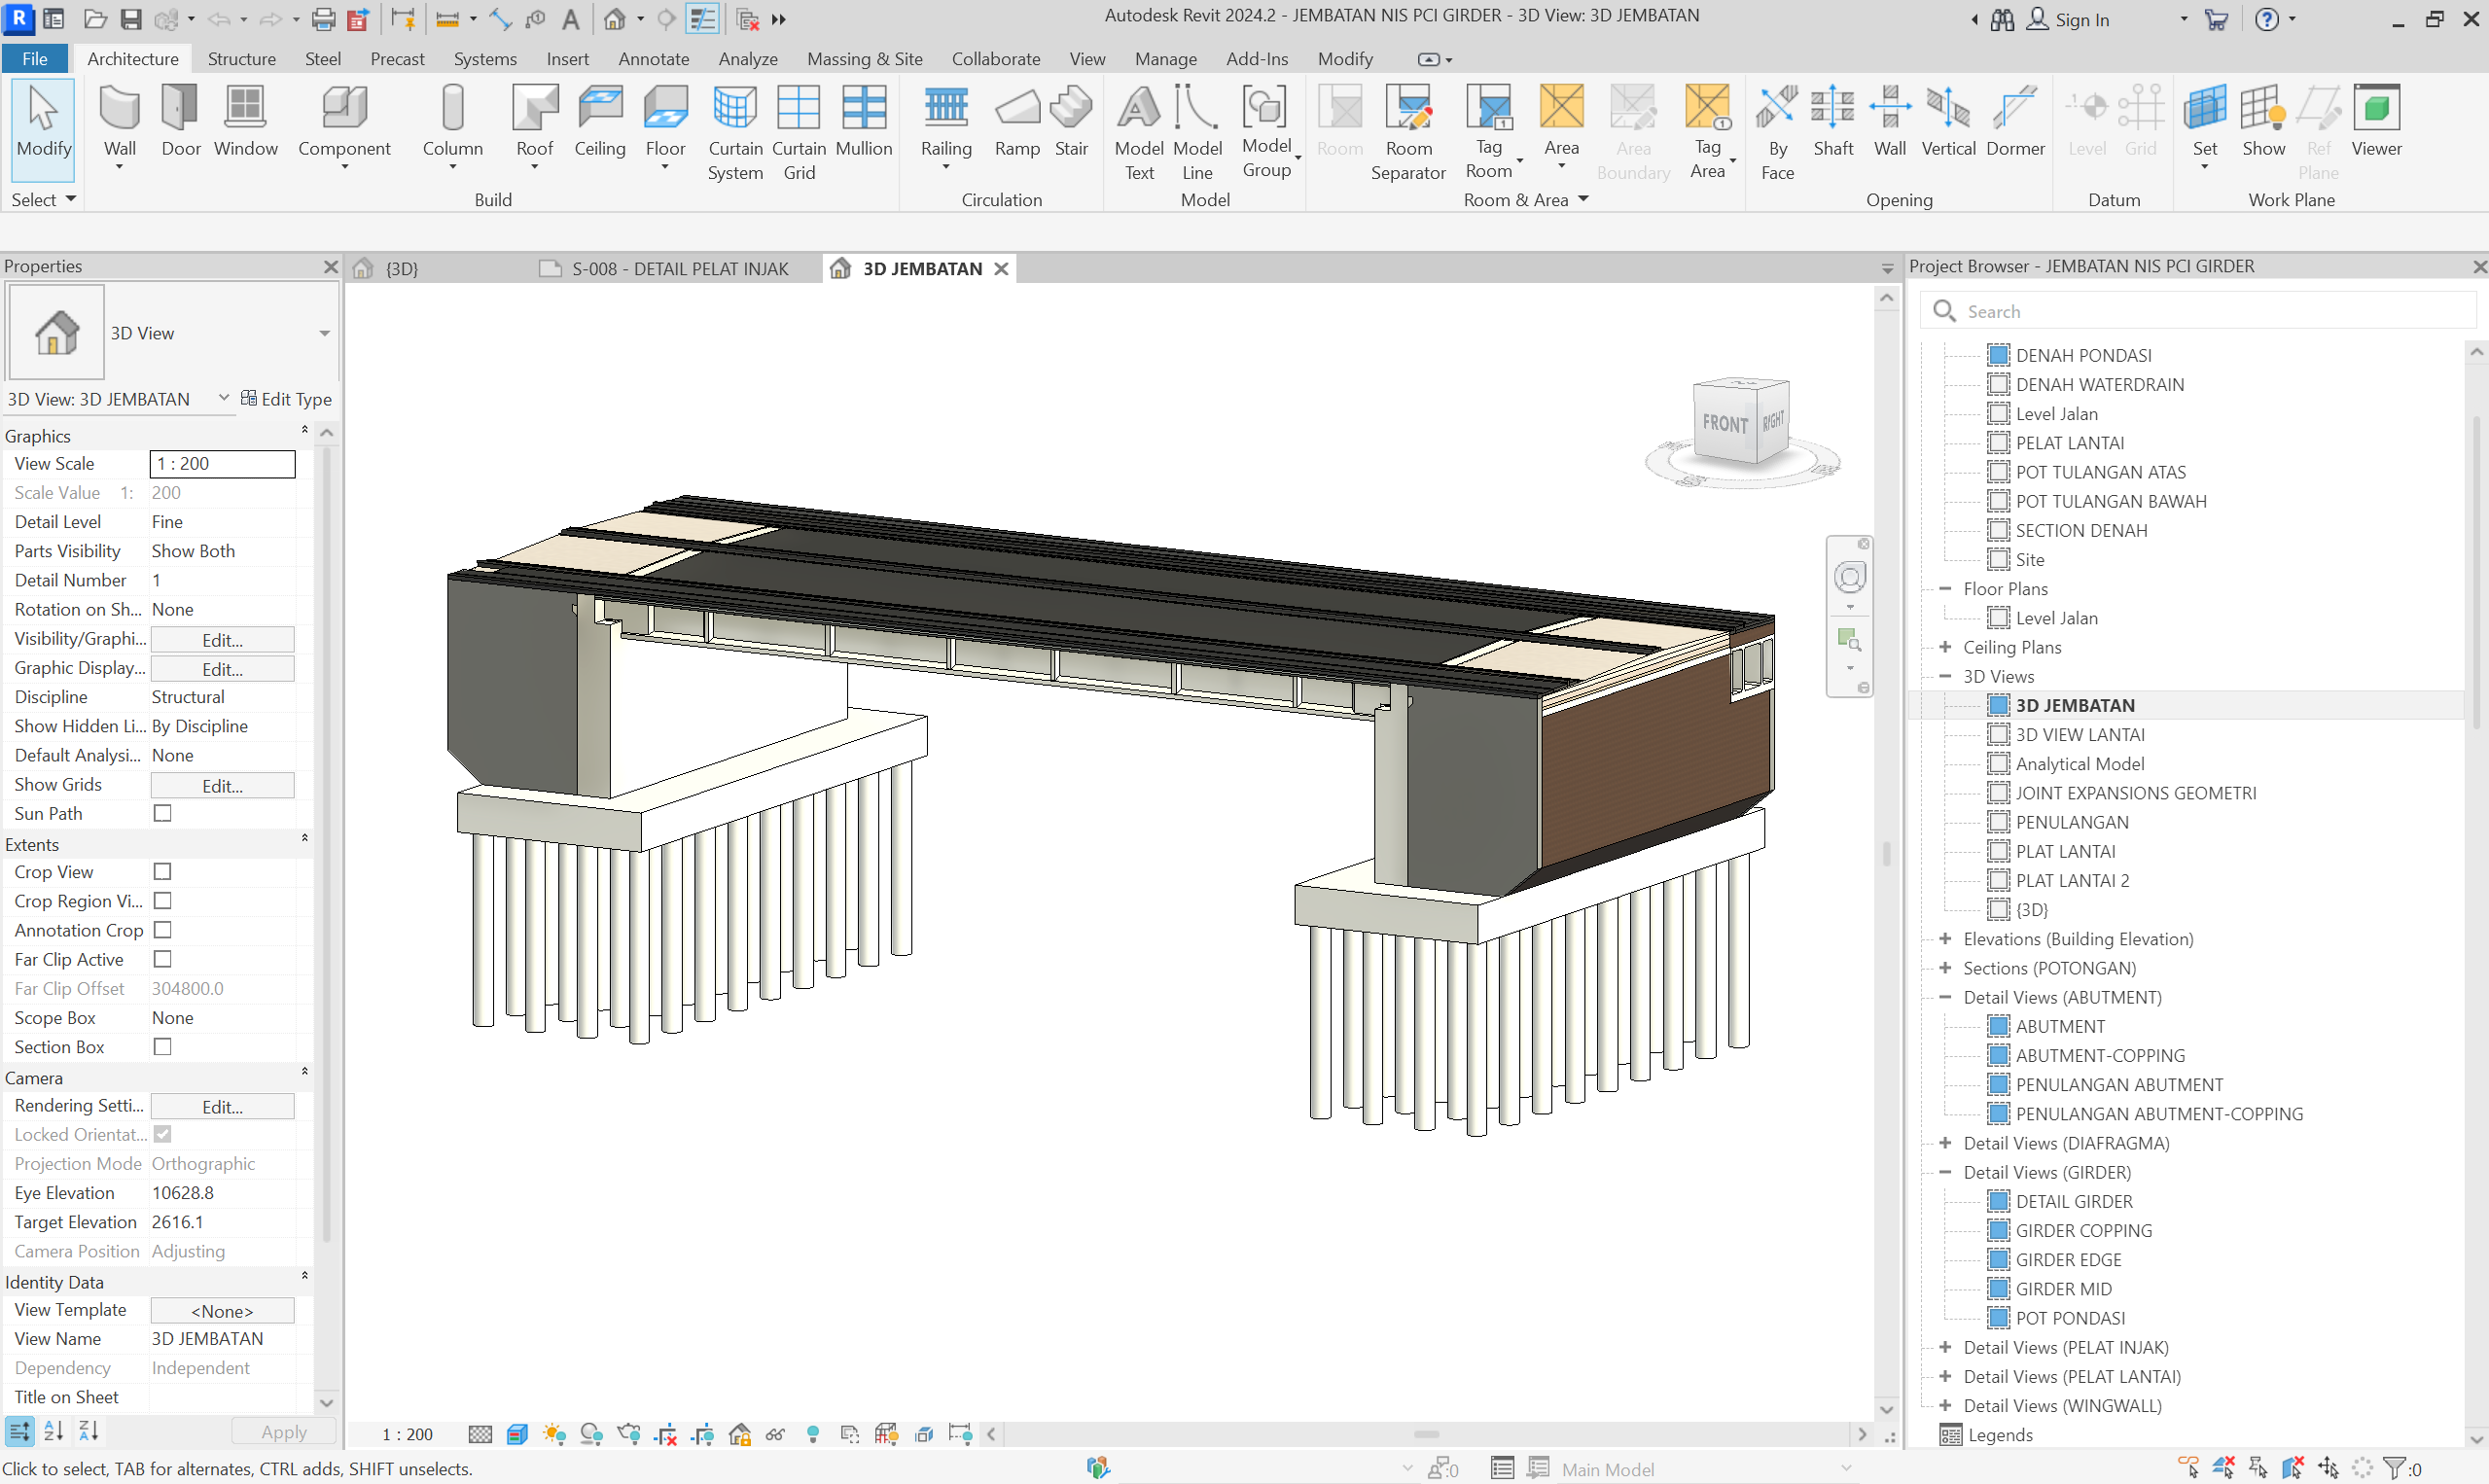The width and height of the screenshot is (2489, 1484).
Task: Click Edit button for Visibility/Graphics
Action: click(222, 640)
